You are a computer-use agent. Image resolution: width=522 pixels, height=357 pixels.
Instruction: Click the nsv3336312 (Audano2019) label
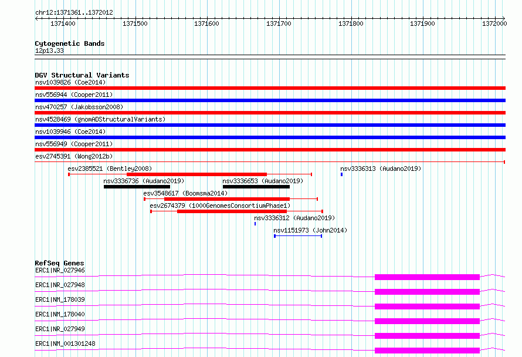point(294,218)
